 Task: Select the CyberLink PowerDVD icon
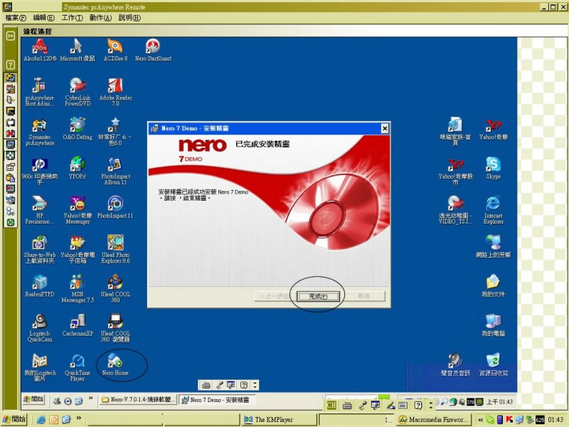(78, 92)
